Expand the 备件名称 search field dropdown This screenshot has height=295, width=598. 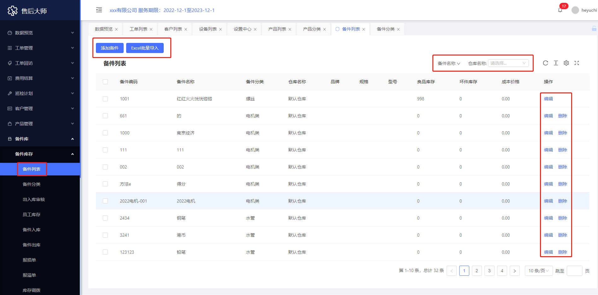click(x=449, y=63)
